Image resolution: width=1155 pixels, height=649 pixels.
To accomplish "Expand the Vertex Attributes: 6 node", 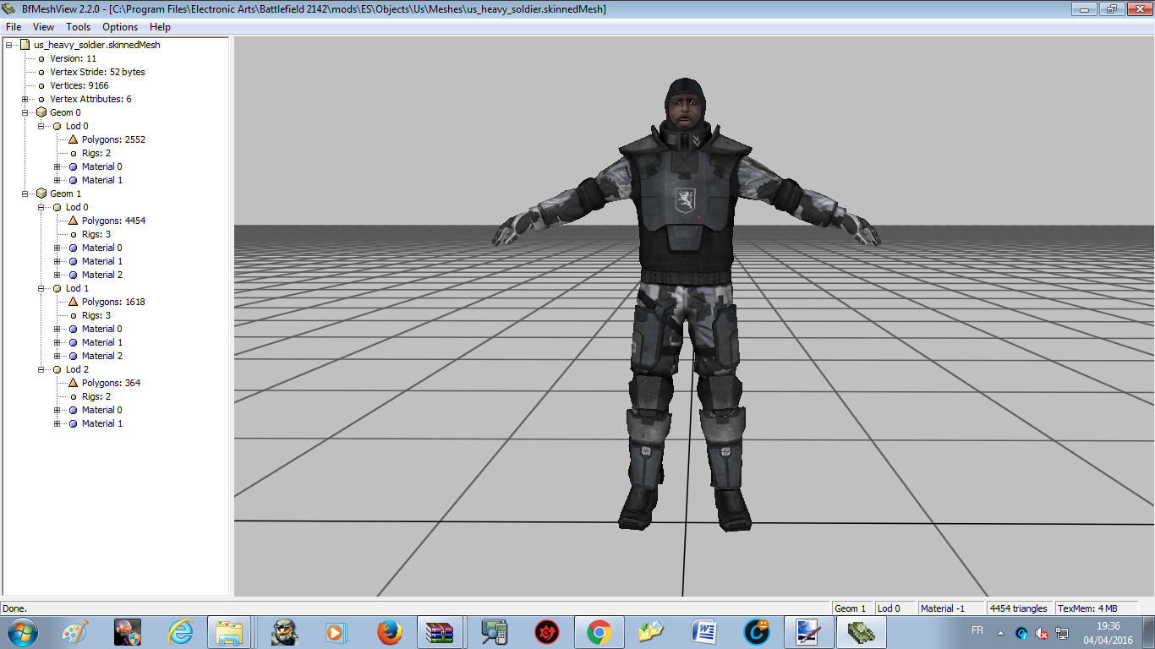I will 25,99.
